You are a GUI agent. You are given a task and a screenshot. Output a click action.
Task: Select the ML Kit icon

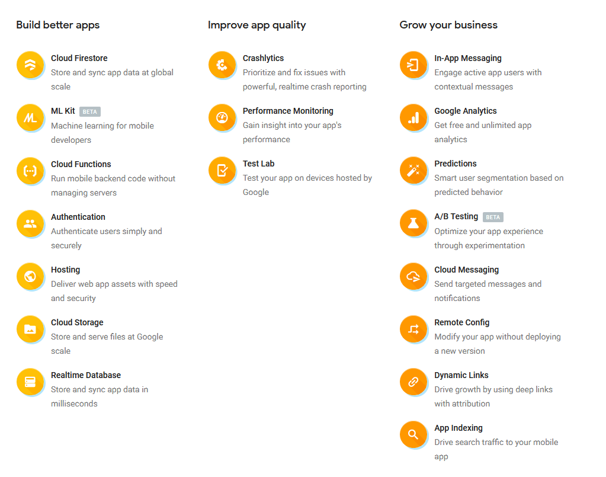pyautogui.click(x=30, y=117)
